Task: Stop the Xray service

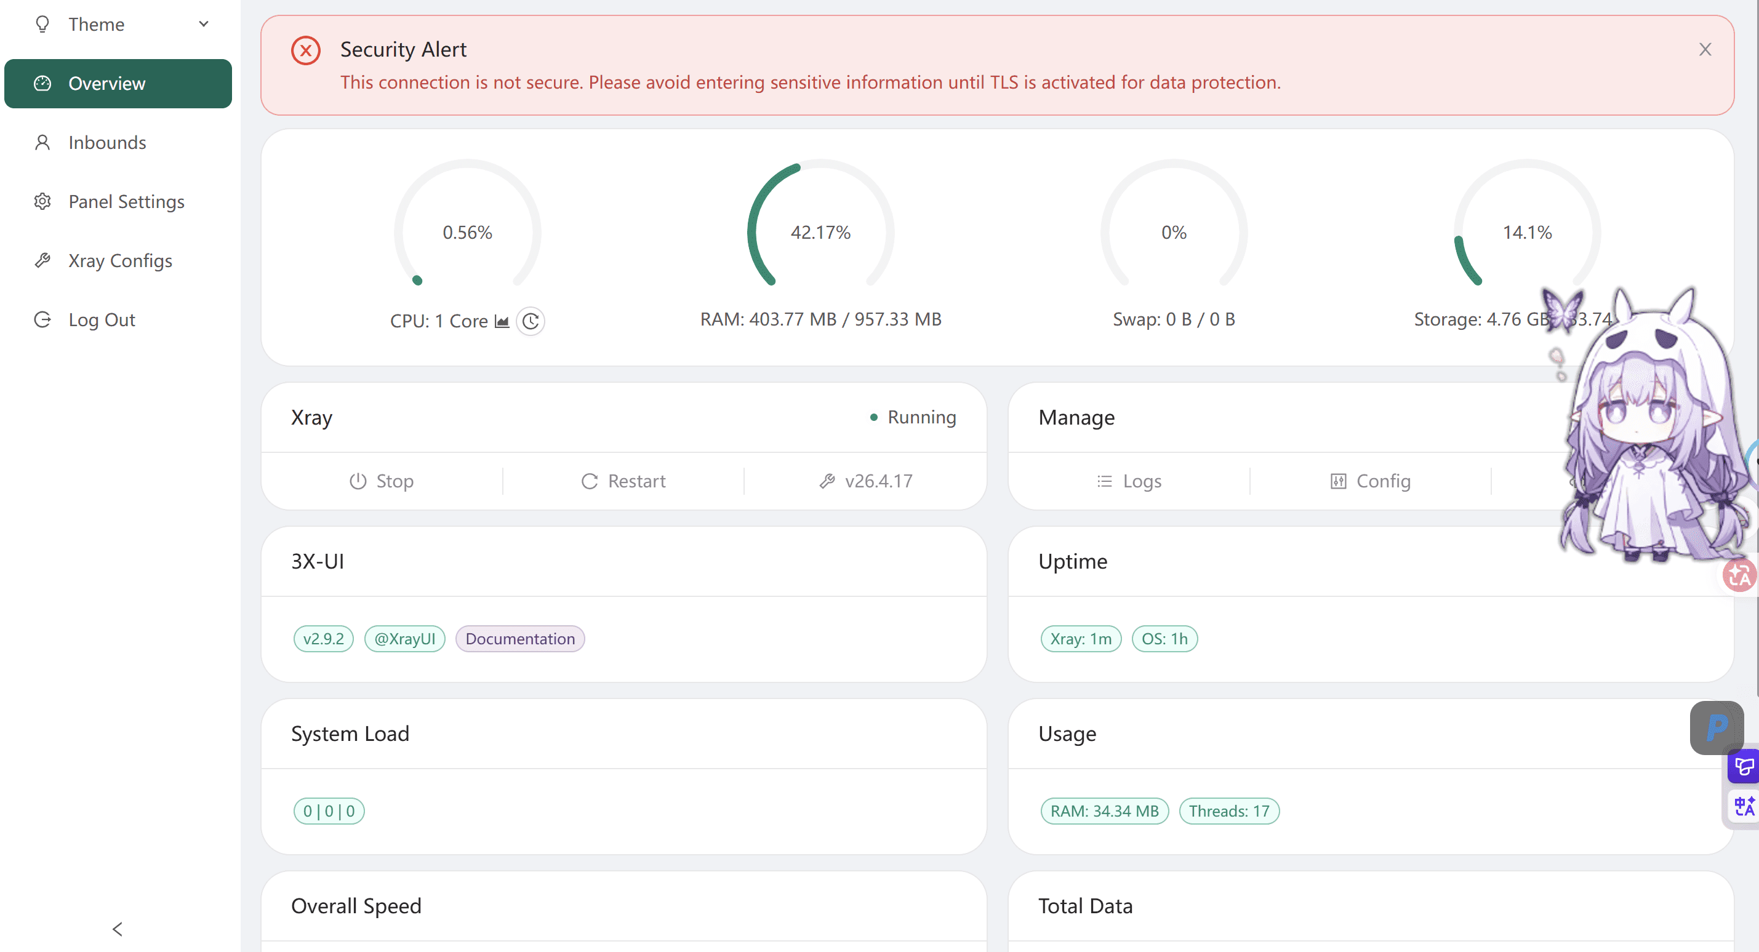Action: (382, 481)
